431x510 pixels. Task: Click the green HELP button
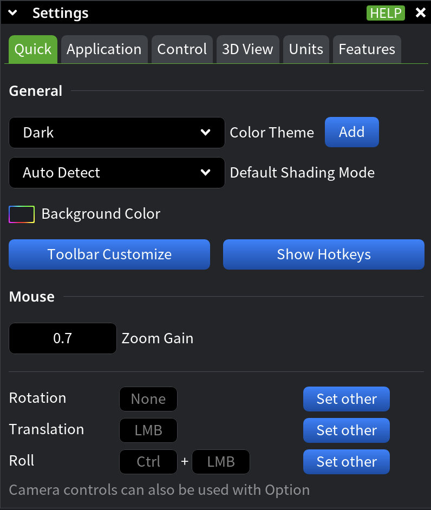coord(386,12)
